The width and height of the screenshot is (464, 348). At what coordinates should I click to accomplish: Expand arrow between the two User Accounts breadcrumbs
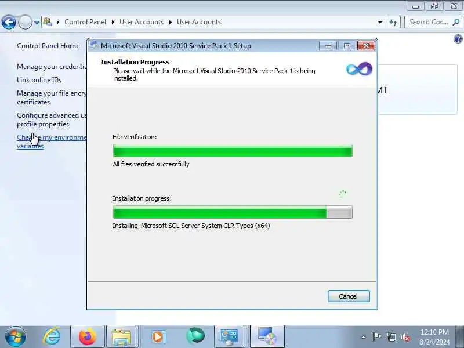[x=170, y=22]
